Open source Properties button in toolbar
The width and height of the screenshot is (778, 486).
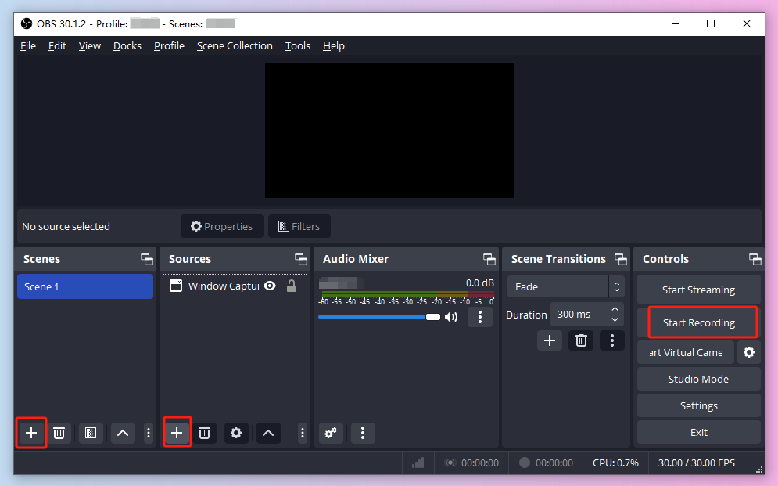click(x=222, y=226)
